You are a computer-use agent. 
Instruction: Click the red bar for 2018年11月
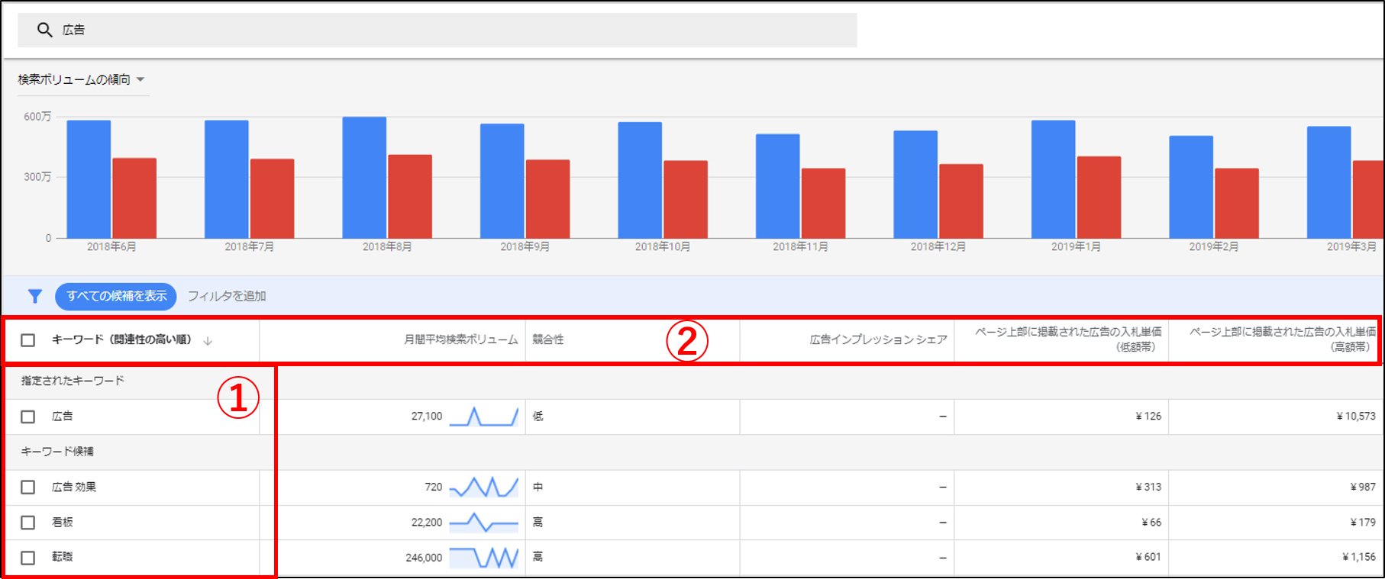(x=823, y=203)
